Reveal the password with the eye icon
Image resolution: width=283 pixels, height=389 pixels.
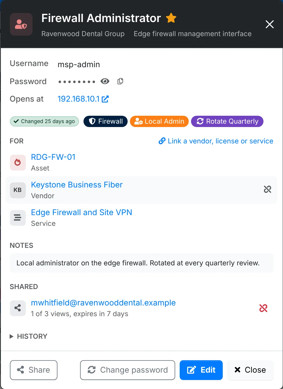point(105,81)
